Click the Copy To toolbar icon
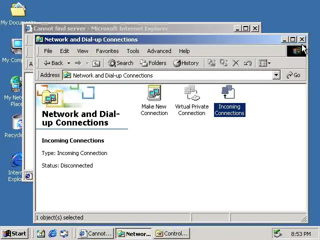Screen dimensions: 320x240 click(x=224, y=63)
